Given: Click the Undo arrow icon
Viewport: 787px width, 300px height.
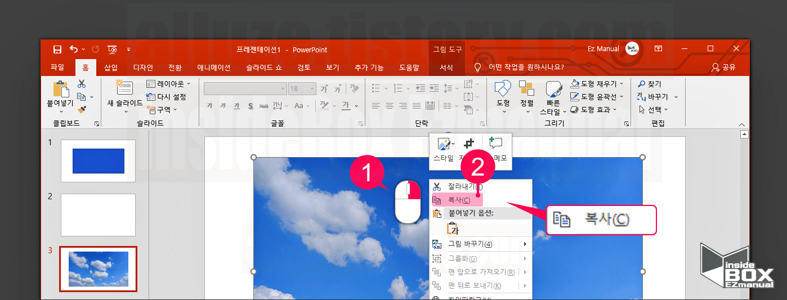Looking at the screenshot, I should [73, 50].
